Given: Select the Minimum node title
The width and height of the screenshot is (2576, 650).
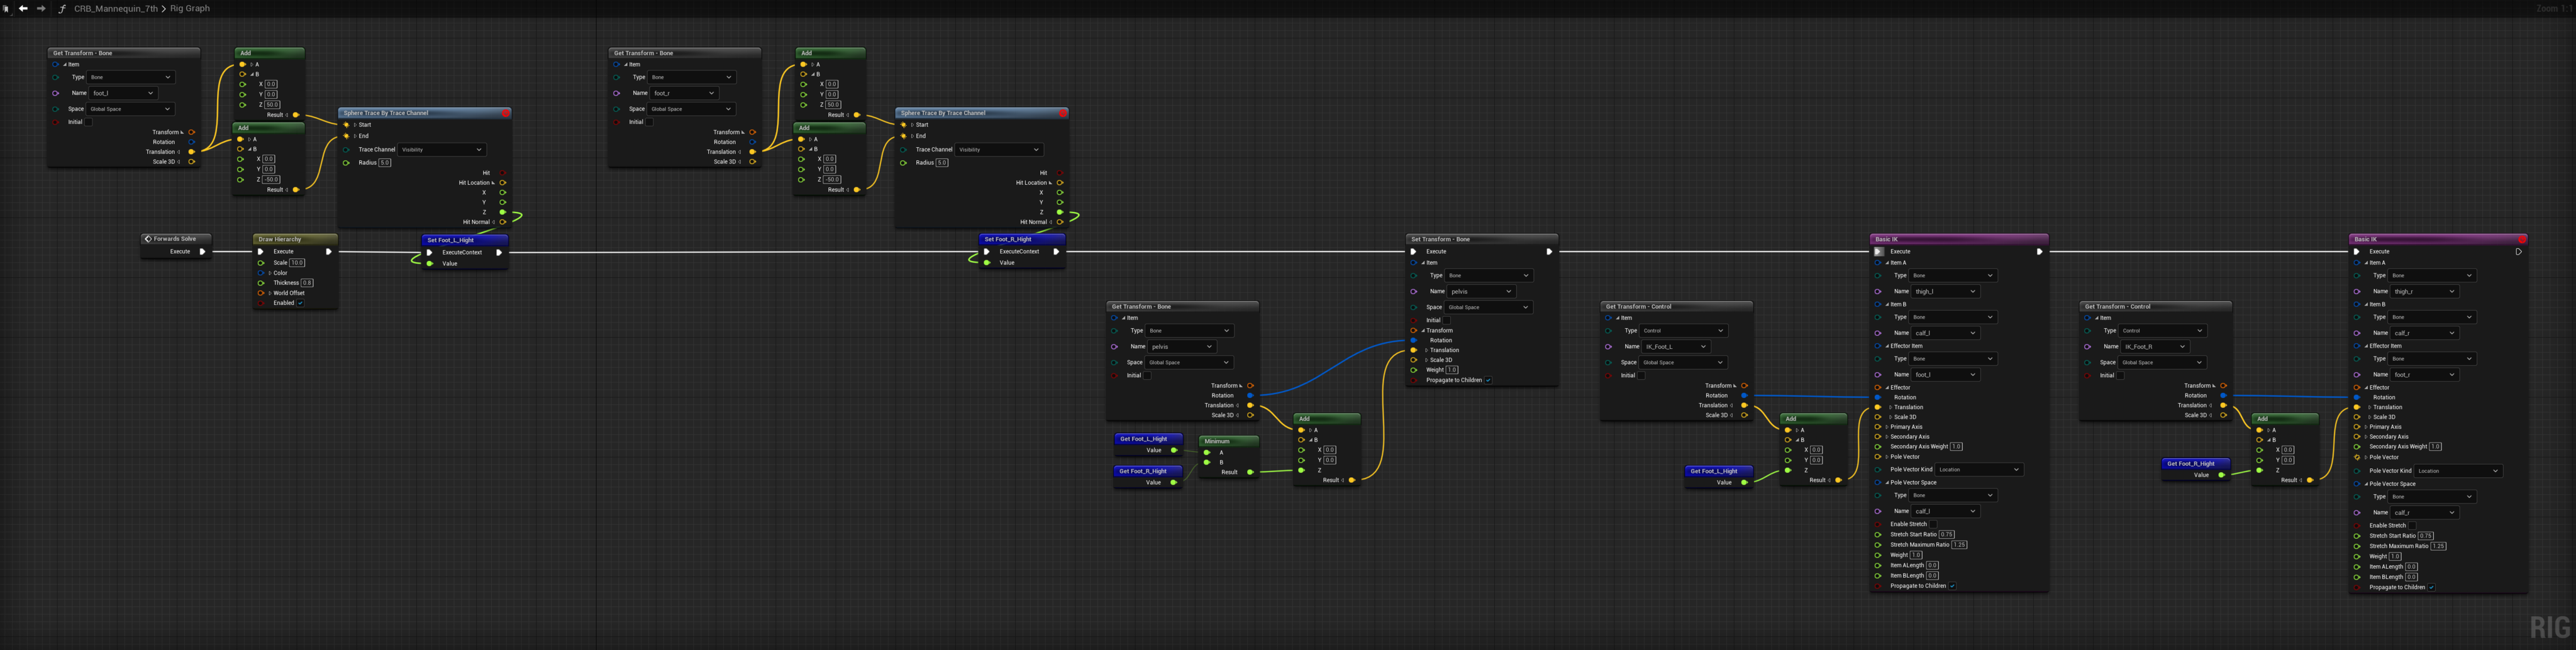Looking at the screenshot, I should (x=1217, y=441).
